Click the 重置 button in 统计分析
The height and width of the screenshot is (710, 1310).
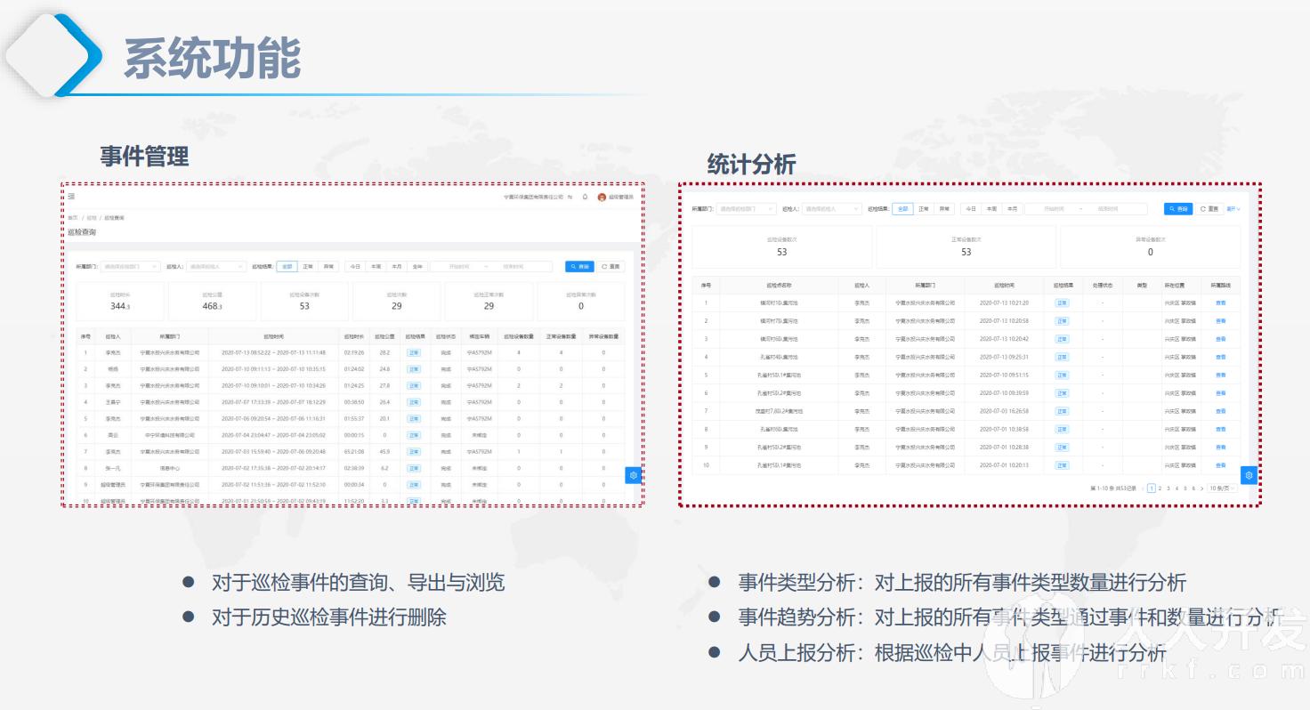pyautogui.click(x=1209, y=209)
